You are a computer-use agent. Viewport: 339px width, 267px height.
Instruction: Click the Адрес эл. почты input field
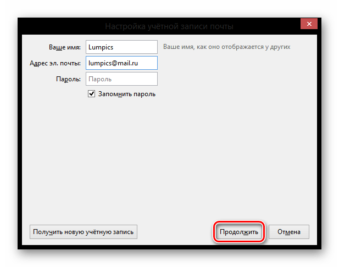121,63
